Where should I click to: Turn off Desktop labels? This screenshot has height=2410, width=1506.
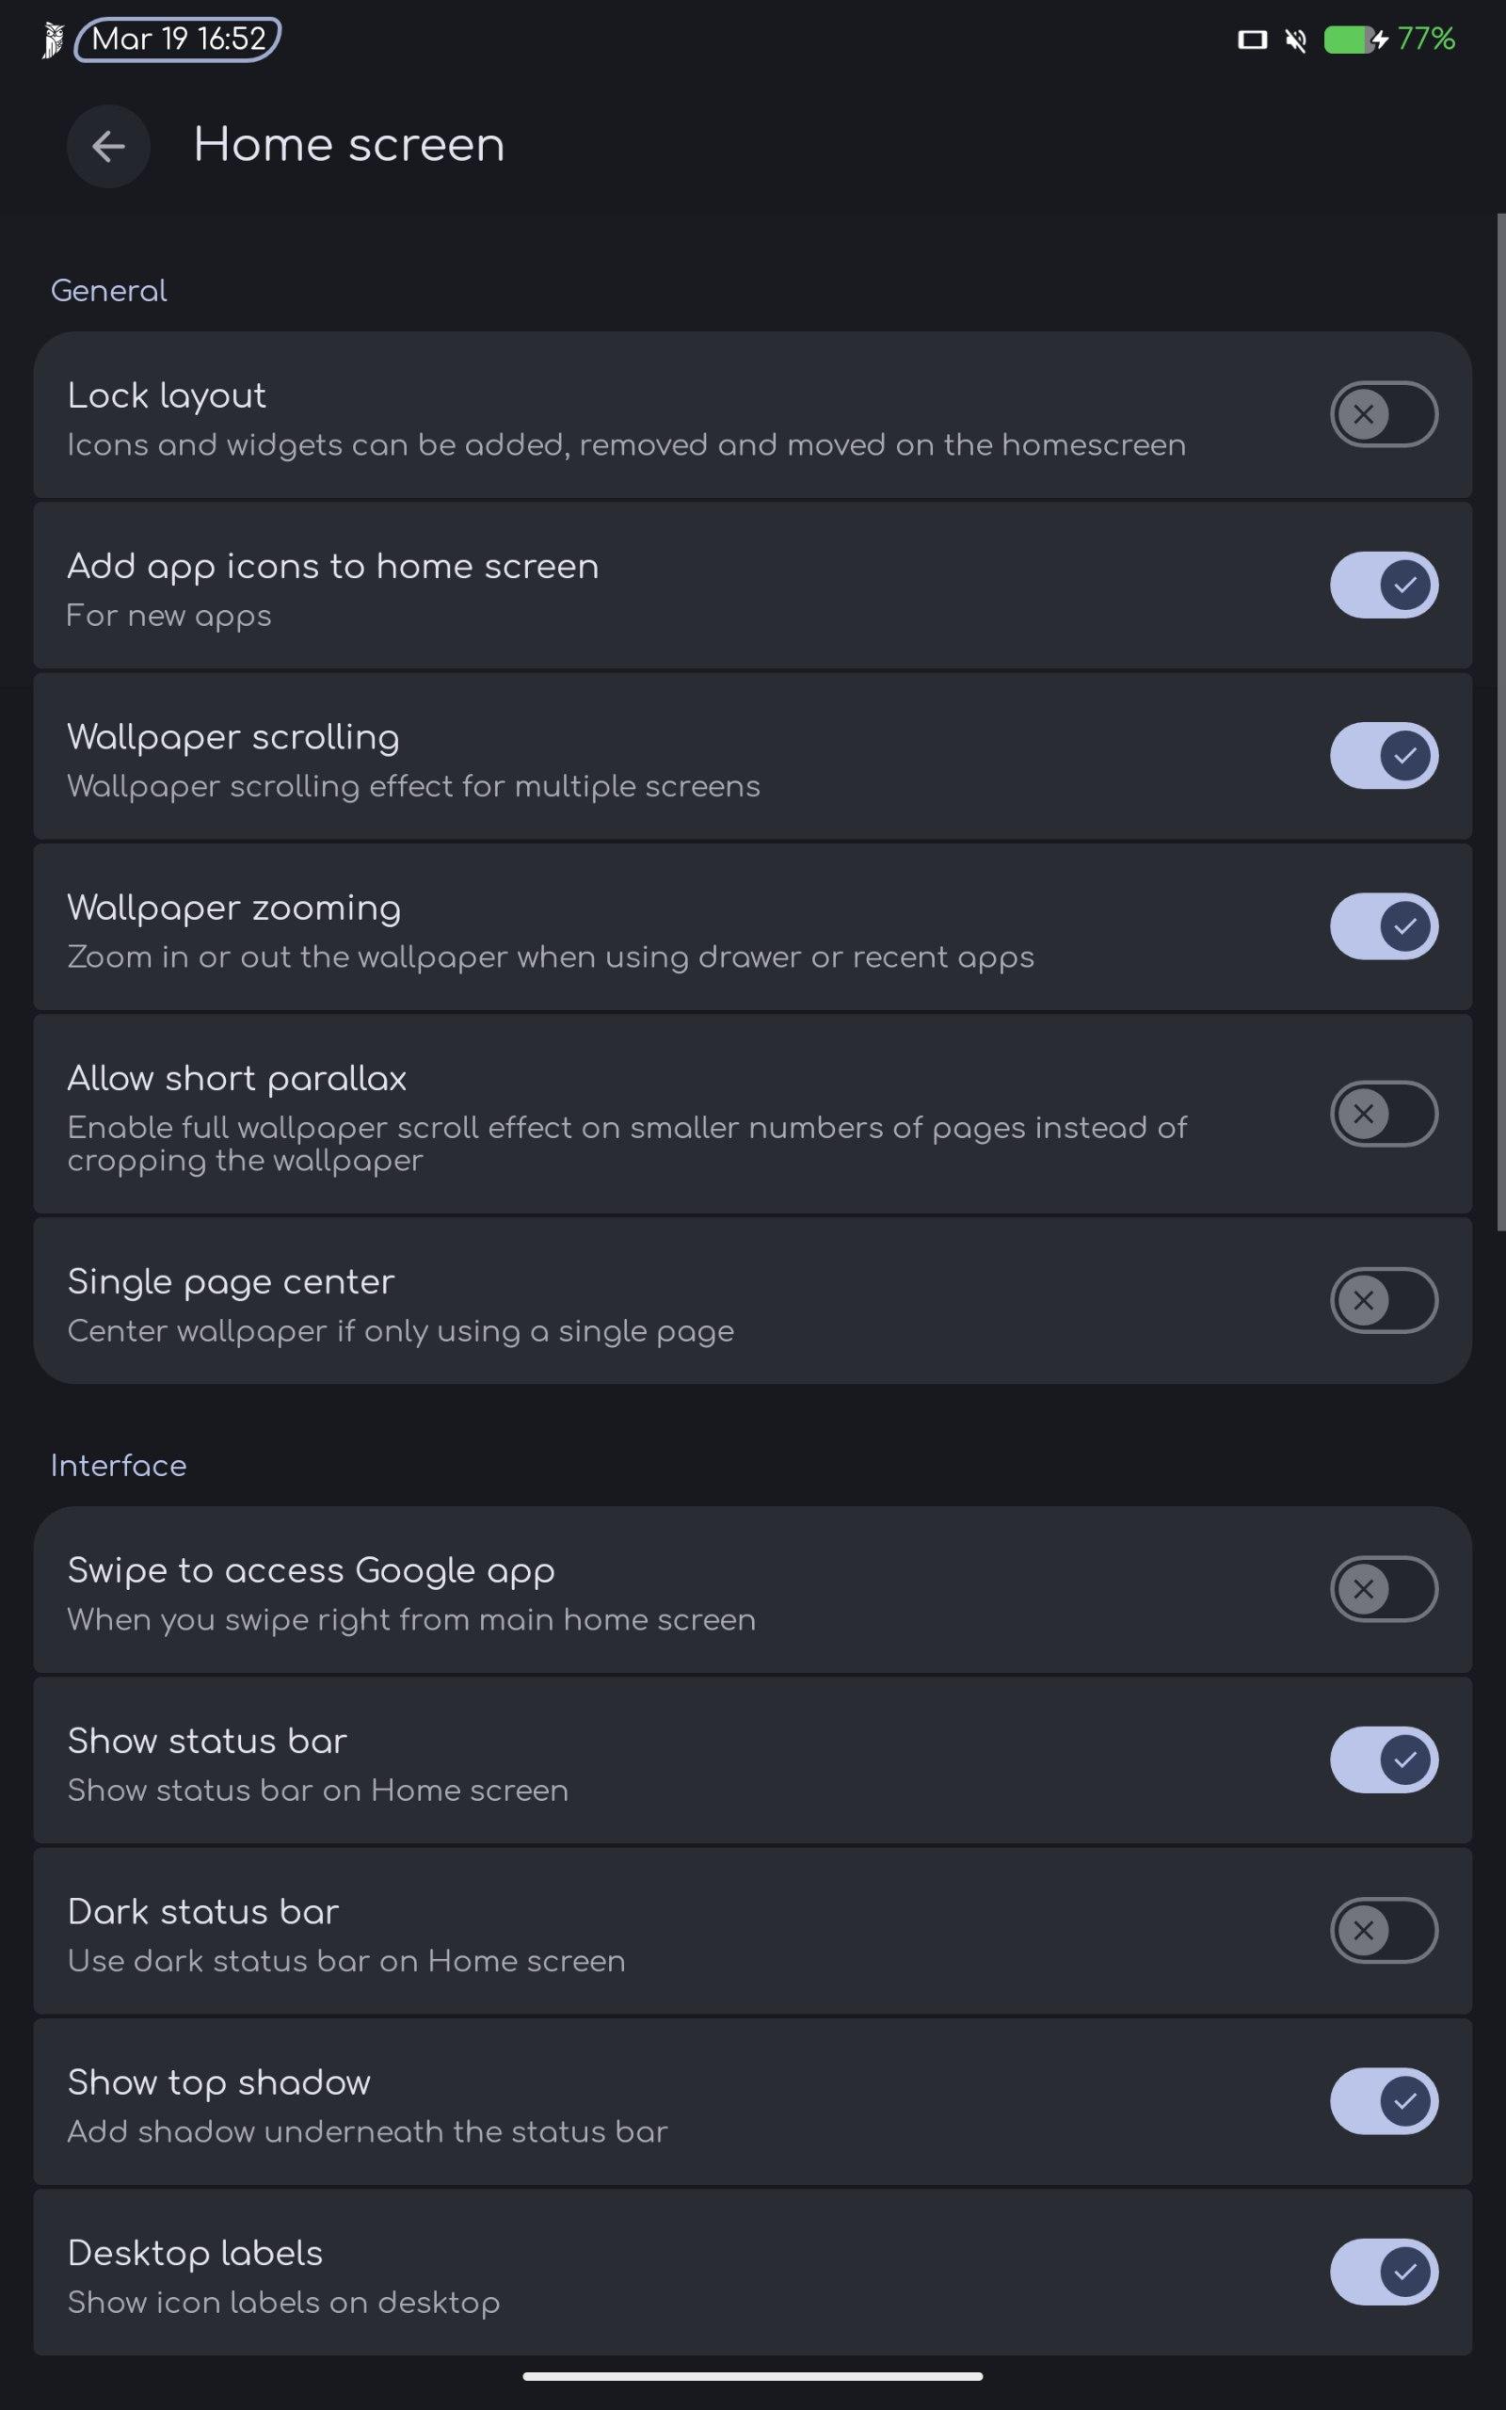pos(1384,2272)
